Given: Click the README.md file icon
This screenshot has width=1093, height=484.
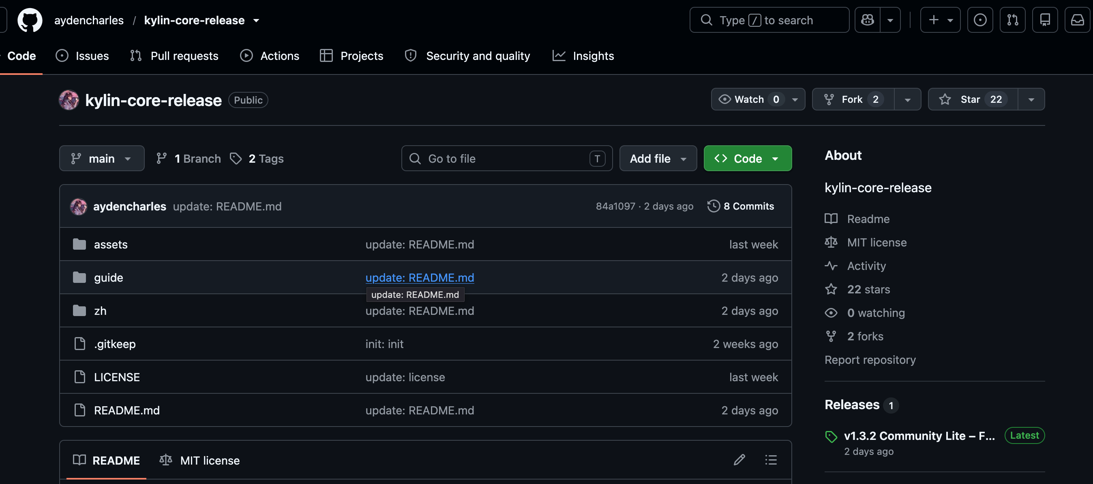Looking at the screenshot, I should [80, 410].
